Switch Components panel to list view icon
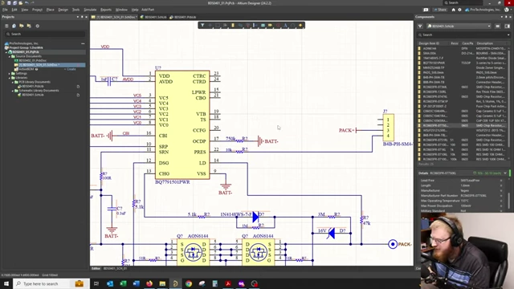Image resolution: width=514 pixels, height=289 pixels. click(498, 26)
